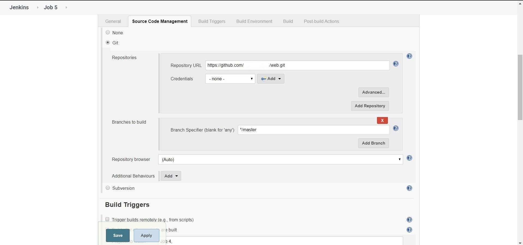Select the Source Code Management tab

coord(160,21)
